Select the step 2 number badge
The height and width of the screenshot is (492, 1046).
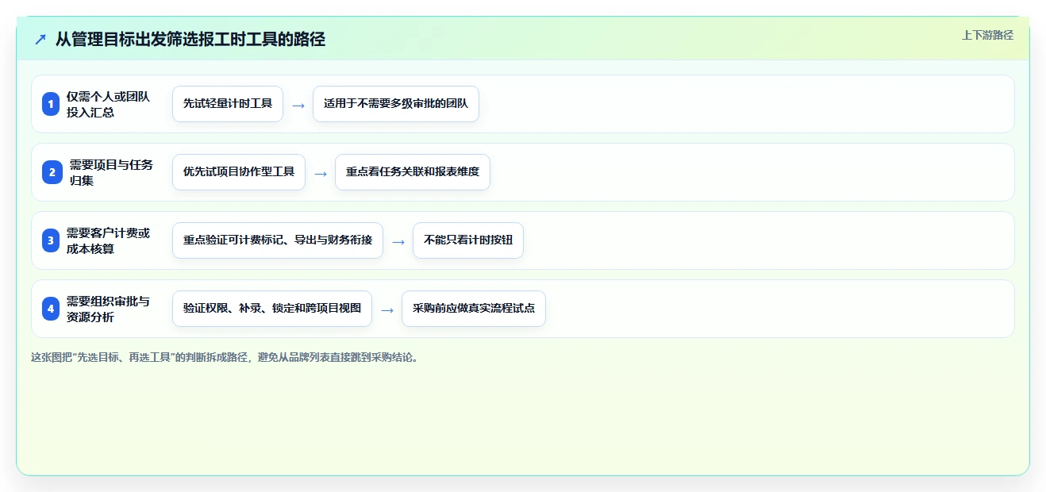[x=51, y=172]
